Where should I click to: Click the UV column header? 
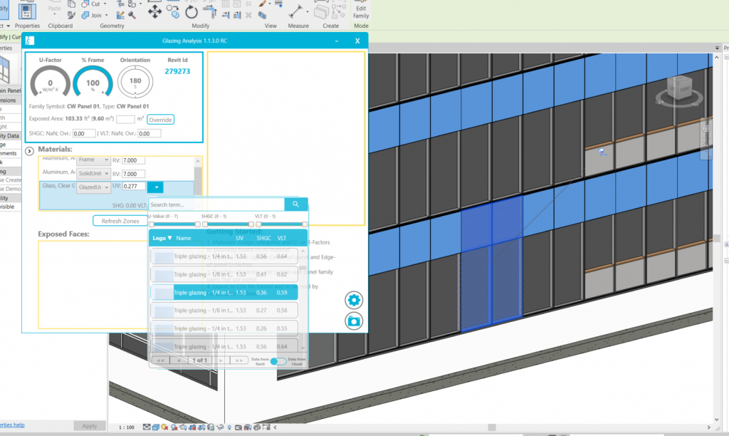click(x=239, y=238)
